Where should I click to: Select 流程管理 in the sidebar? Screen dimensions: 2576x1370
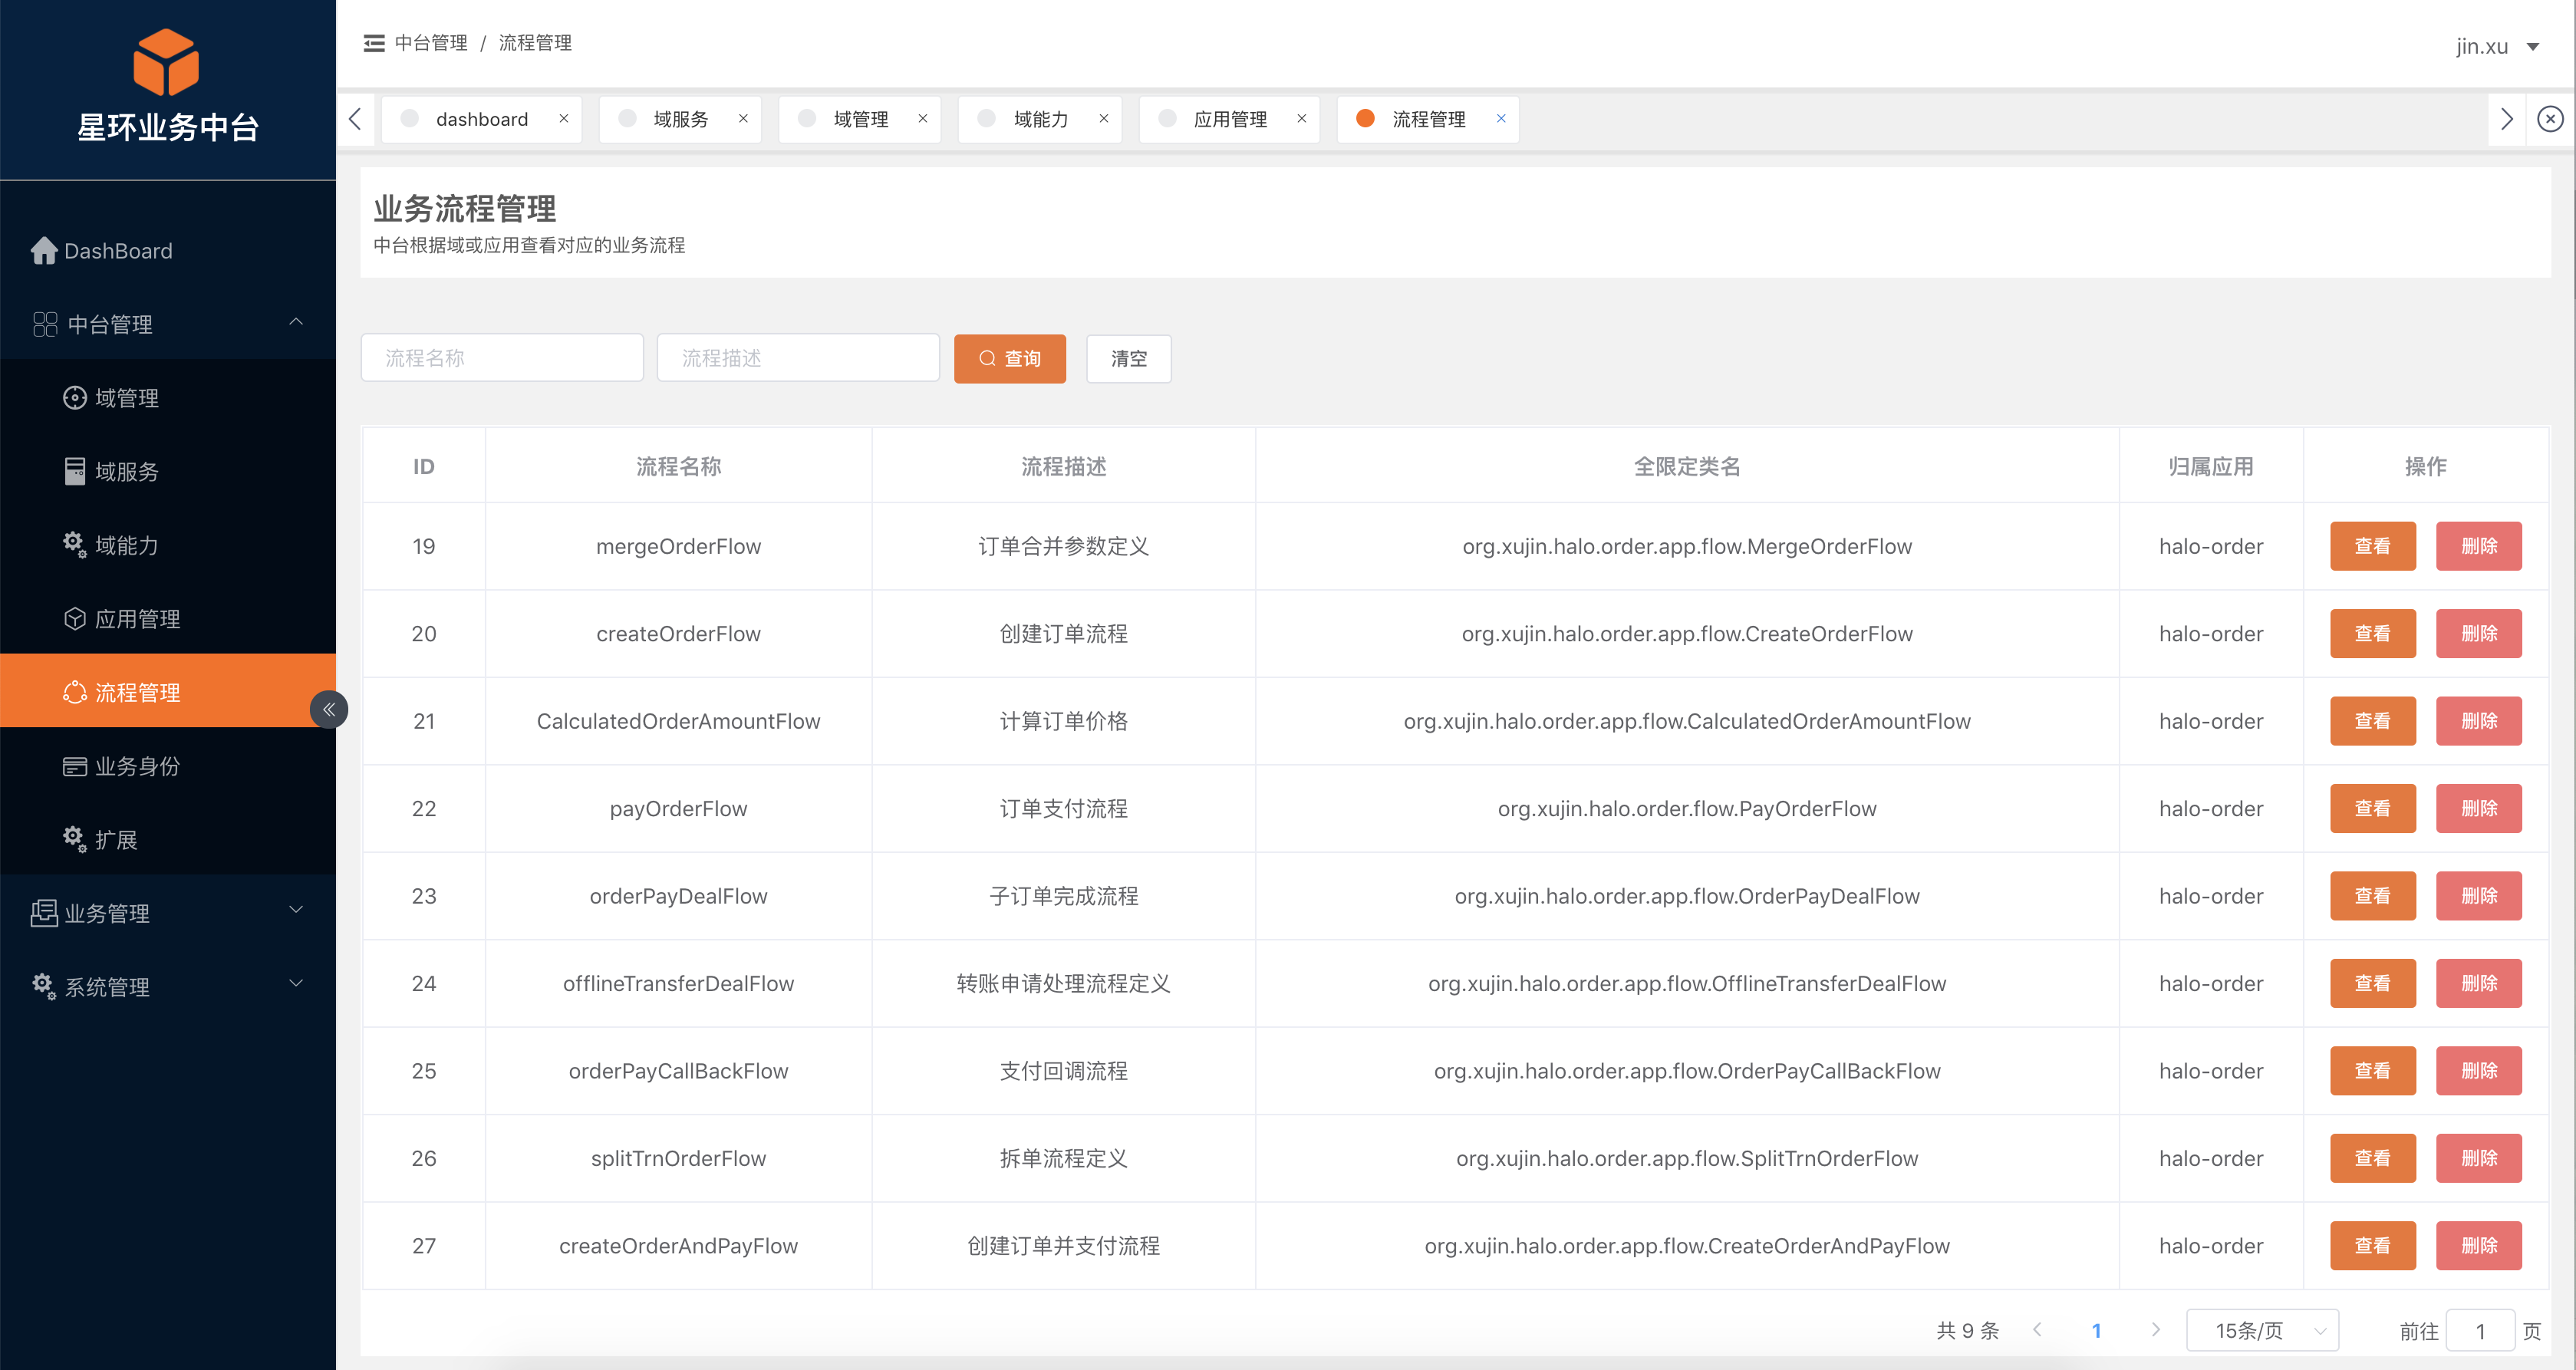(x=168, y=692)
